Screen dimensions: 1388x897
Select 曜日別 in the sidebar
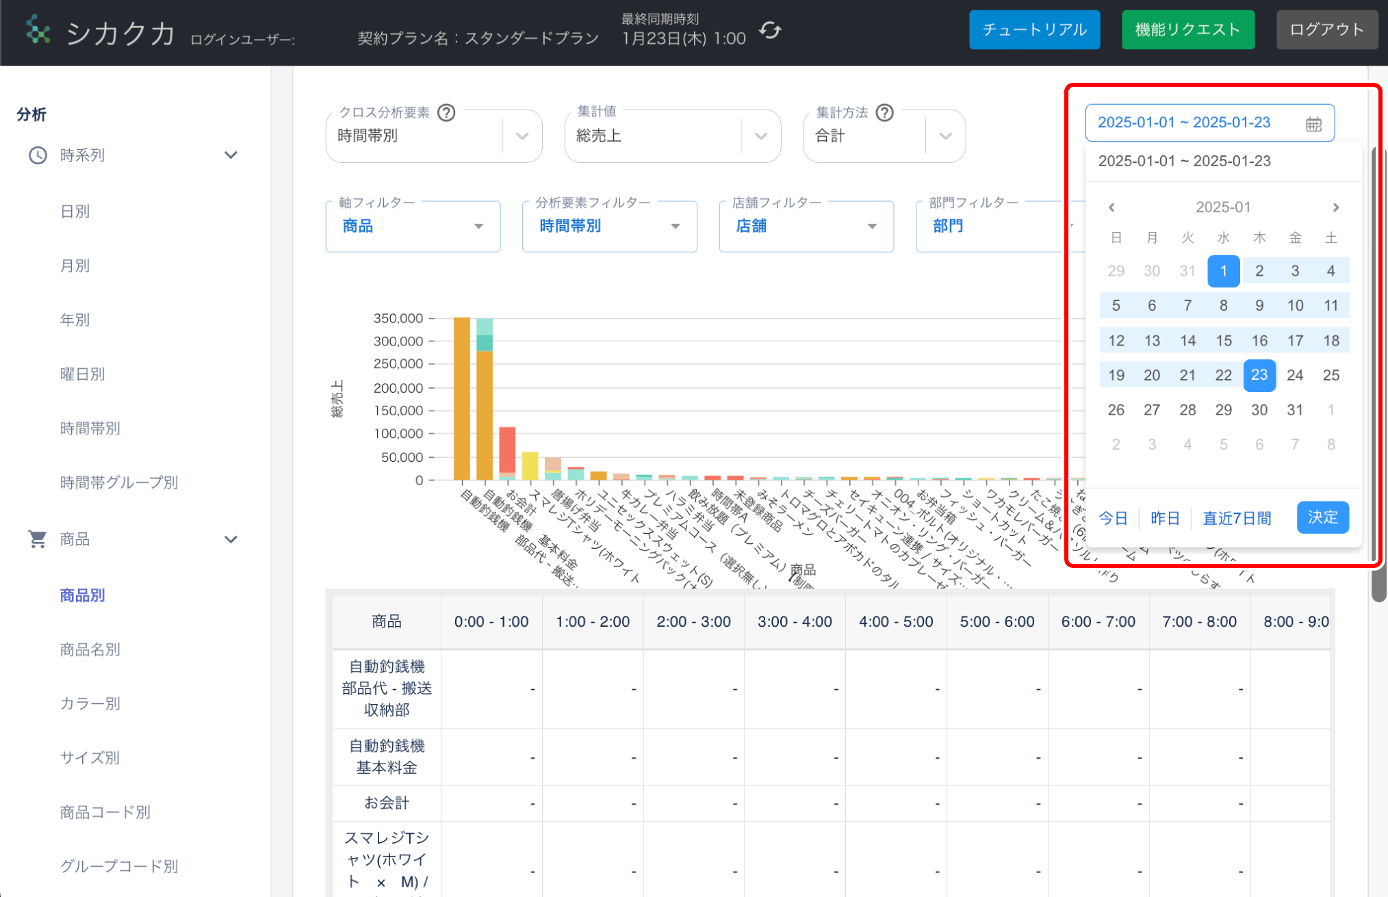click(83, 374)
